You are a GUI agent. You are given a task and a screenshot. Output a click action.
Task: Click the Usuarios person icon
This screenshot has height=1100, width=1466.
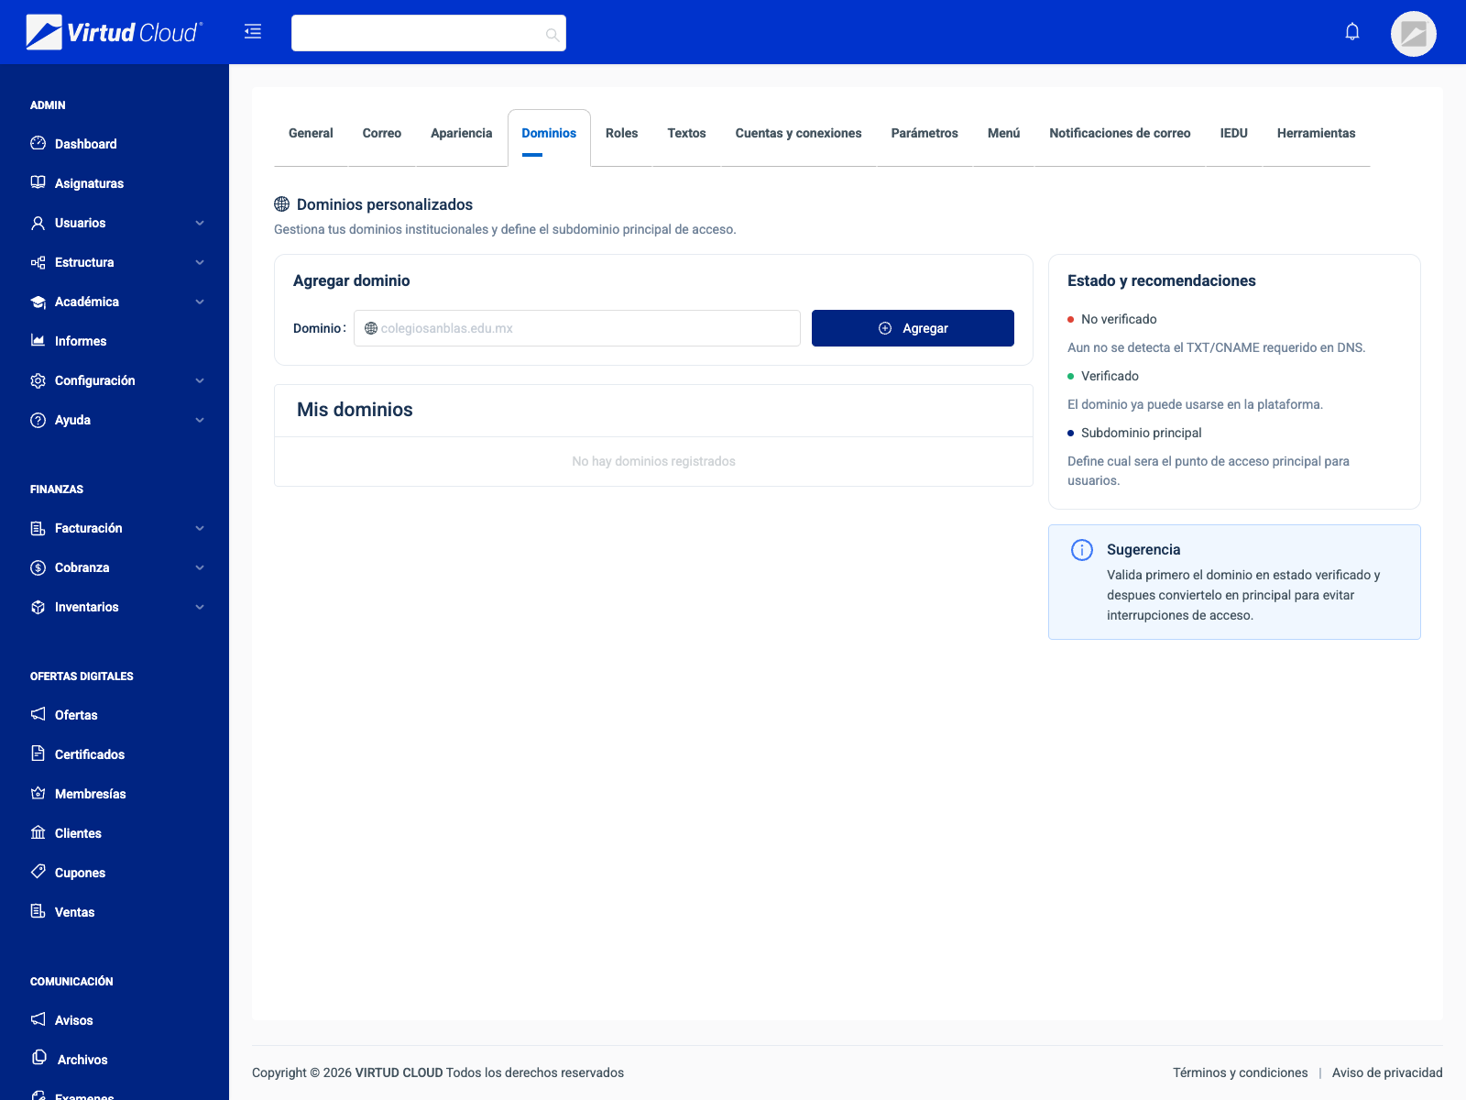38,223
